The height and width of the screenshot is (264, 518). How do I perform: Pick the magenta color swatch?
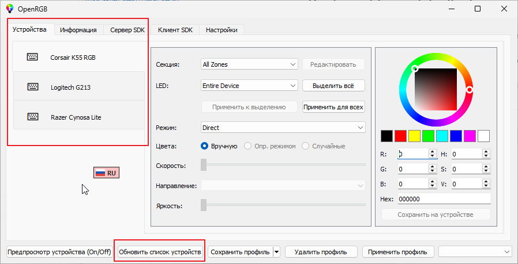[470, 136]
